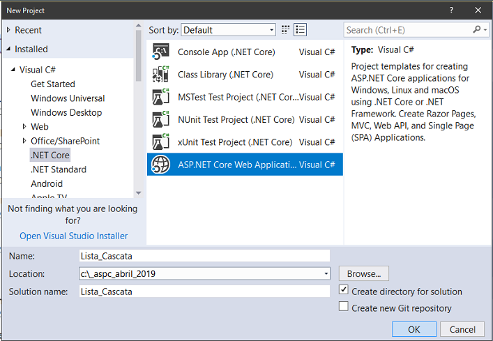Select the .NET Core category
This screenshot has height=341, width=493.
point(50,155)
